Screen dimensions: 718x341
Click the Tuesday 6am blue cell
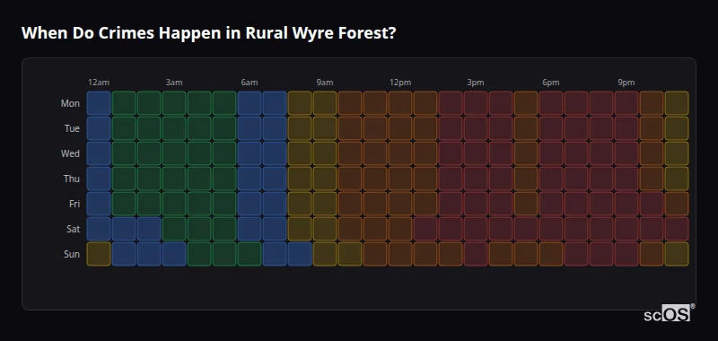(x=250, y=128)
